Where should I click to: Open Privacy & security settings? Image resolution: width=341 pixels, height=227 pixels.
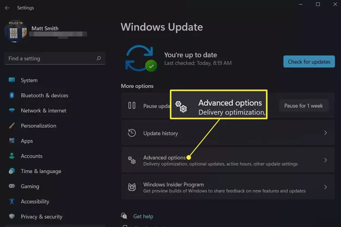(x=41, y=217)
